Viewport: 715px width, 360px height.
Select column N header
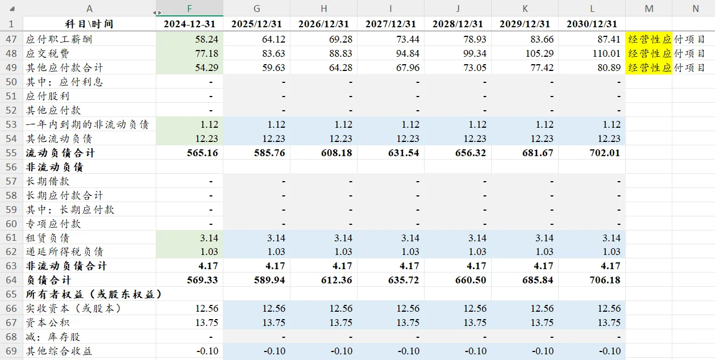(x=695, y=9)
